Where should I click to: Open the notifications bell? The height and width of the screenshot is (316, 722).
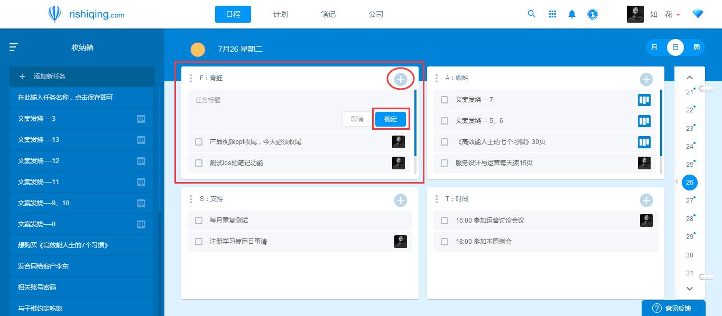click(572, 14)
